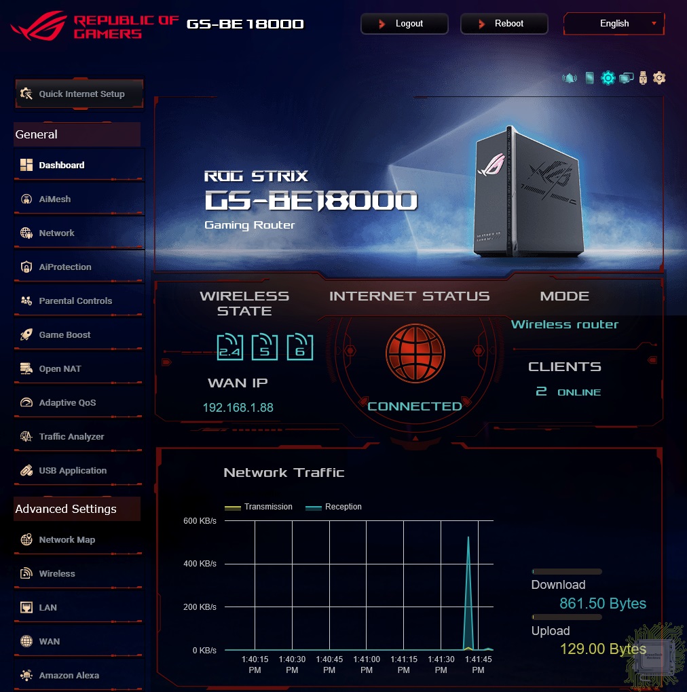This screenshot has height=692, width=687.
Task: Open the Game Boost page
Action: click(x=79, y=335)
